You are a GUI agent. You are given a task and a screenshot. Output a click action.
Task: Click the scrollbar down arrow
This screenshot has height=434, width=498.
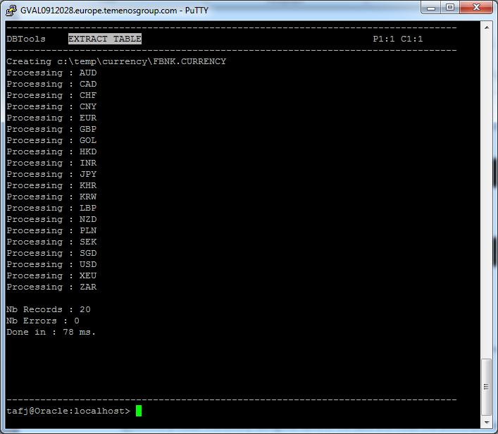(486, 422)
